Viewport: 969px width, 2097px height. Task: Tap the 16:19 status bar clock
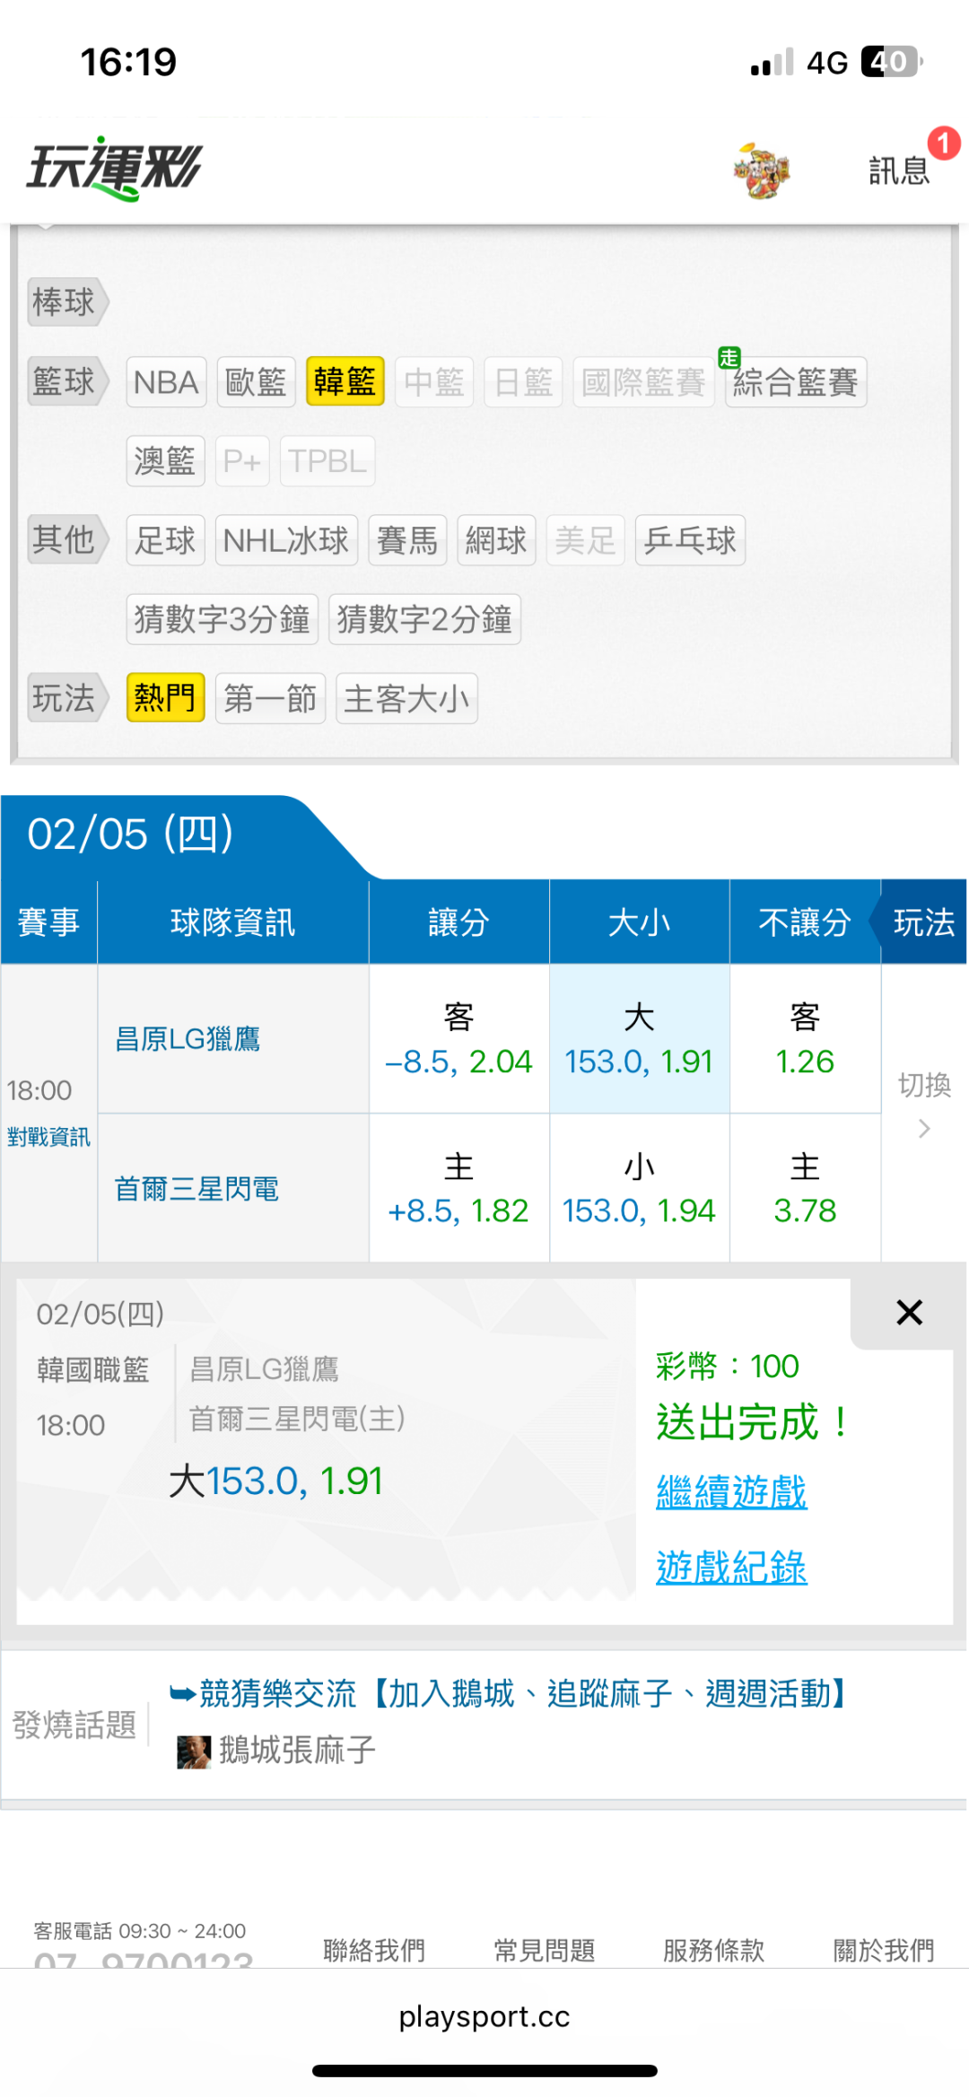(128, 62)
